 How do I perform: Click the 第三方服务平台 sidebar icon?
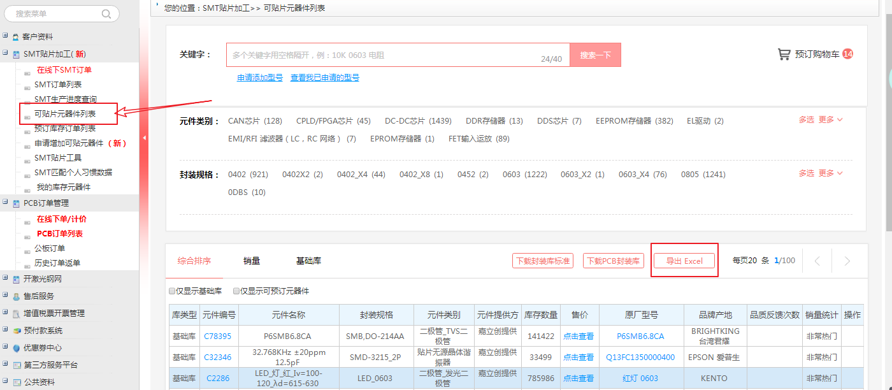(x=16, y=365)
